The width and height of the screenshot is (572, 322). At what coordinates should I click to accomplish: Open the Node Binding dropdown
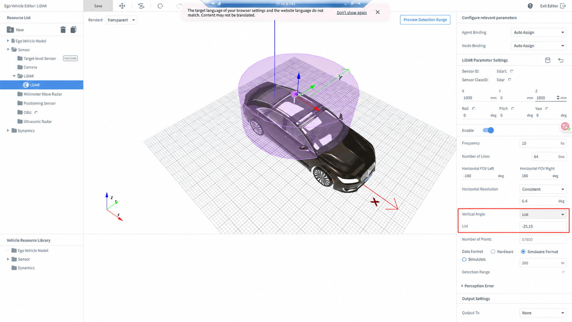coord(538,46)
